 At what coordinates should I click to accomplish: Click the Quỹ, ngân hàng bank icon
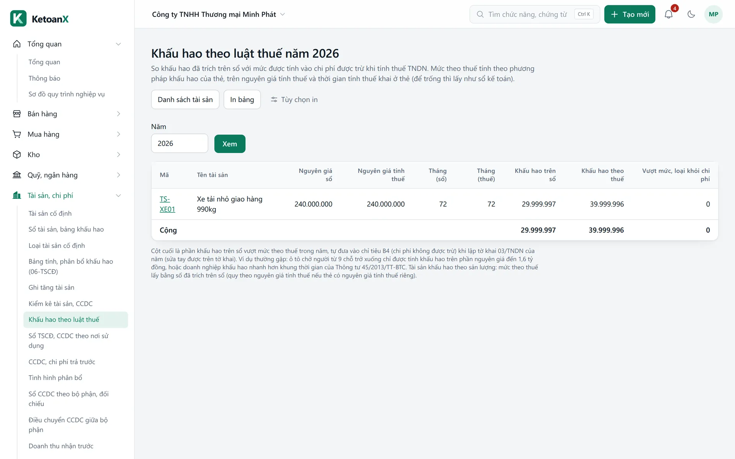click(x=17, y=175)
